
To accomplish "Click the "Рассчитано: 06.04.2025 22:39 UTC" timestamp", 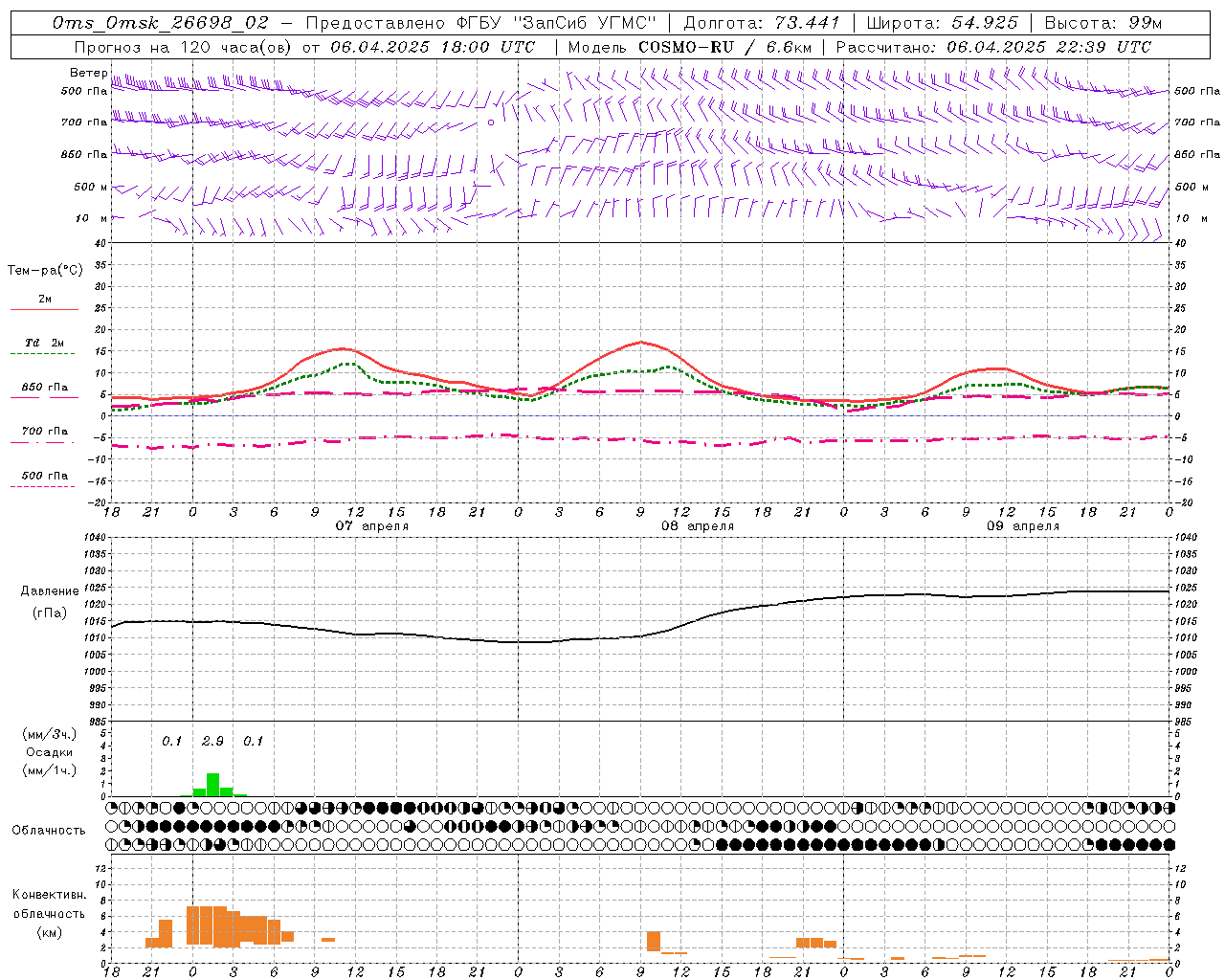I will tap(993, 47).
